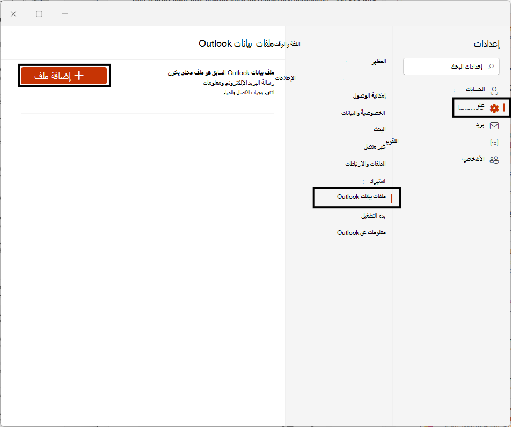Image resolution: width=512 pixels, height=427 pixels.
Task: Open الخصوصية والبيانات settings page
Action: 363,113
